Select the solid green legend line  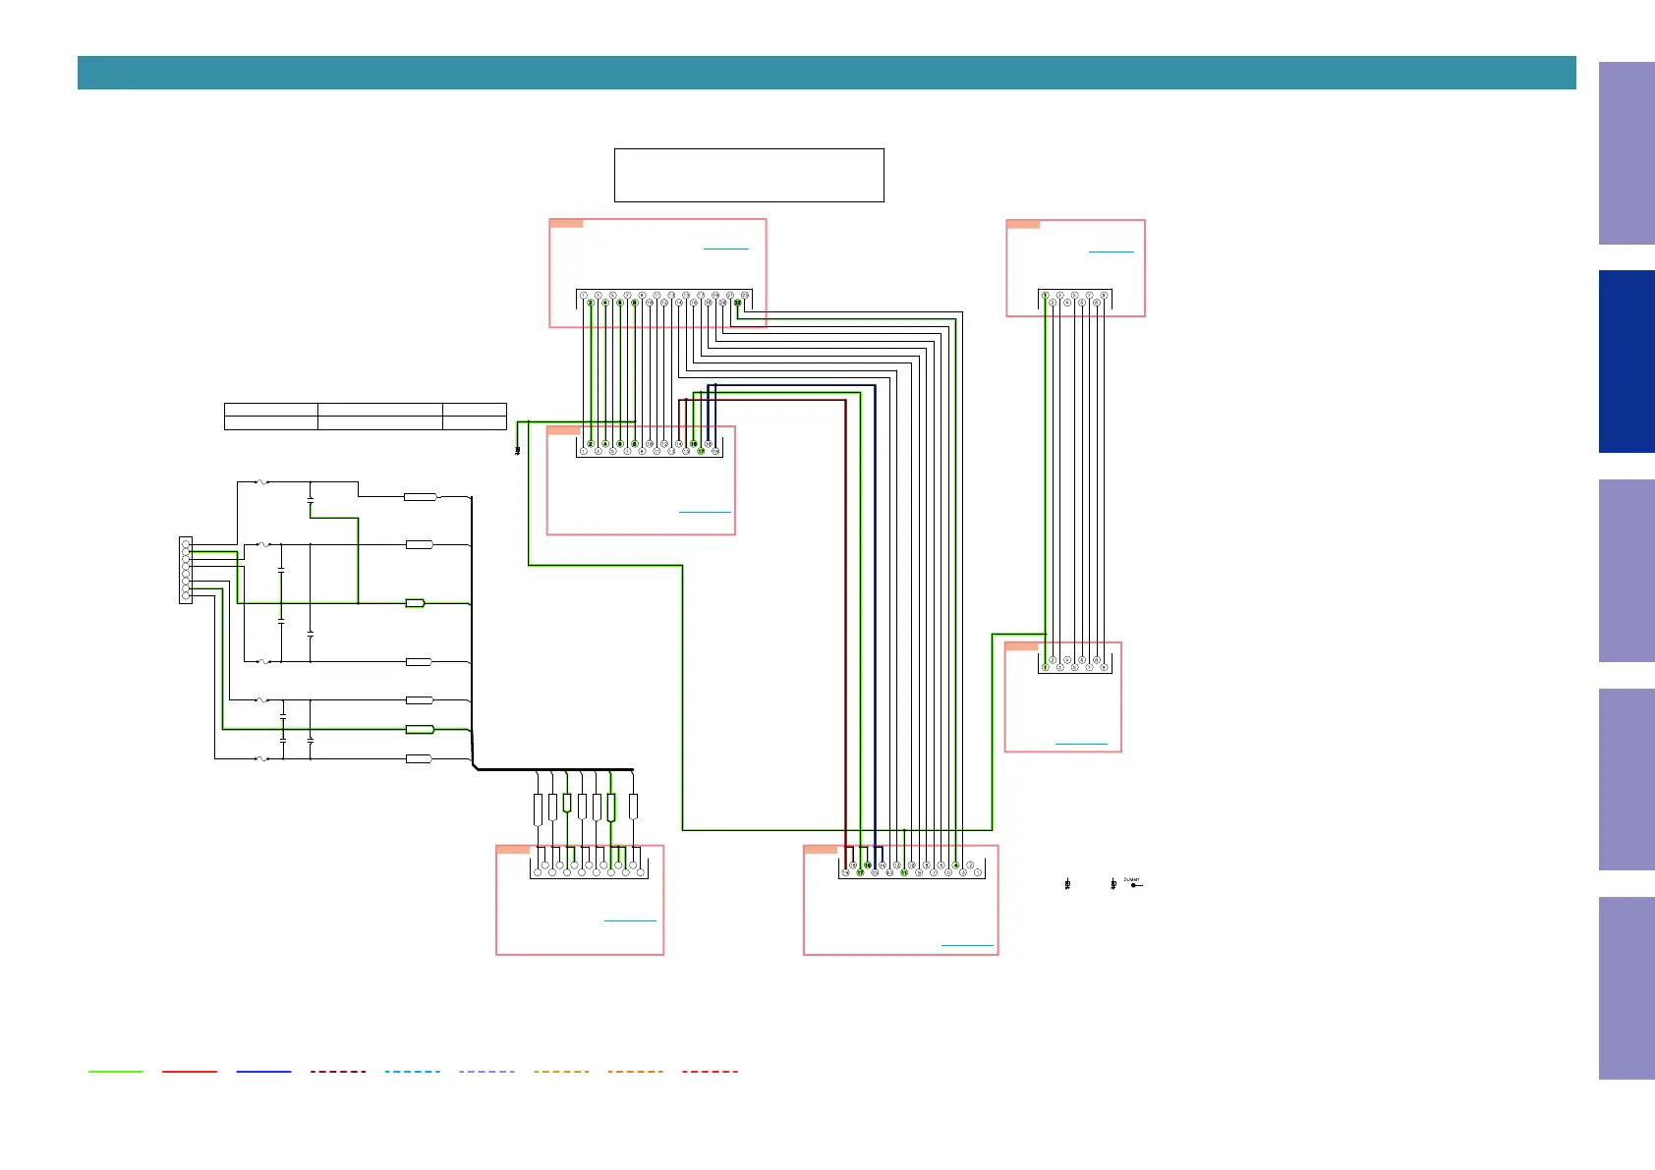point(116,1071)
